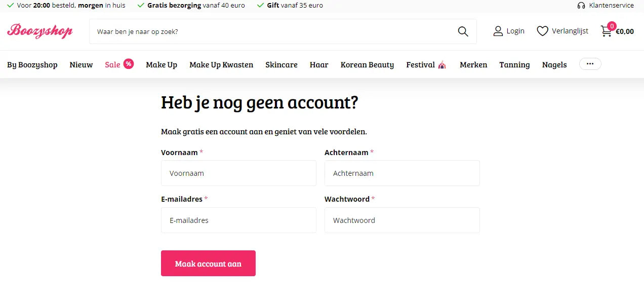Open the ellipsis overflow menu in navigation
644x299 pixels.
tap(590, 64)
